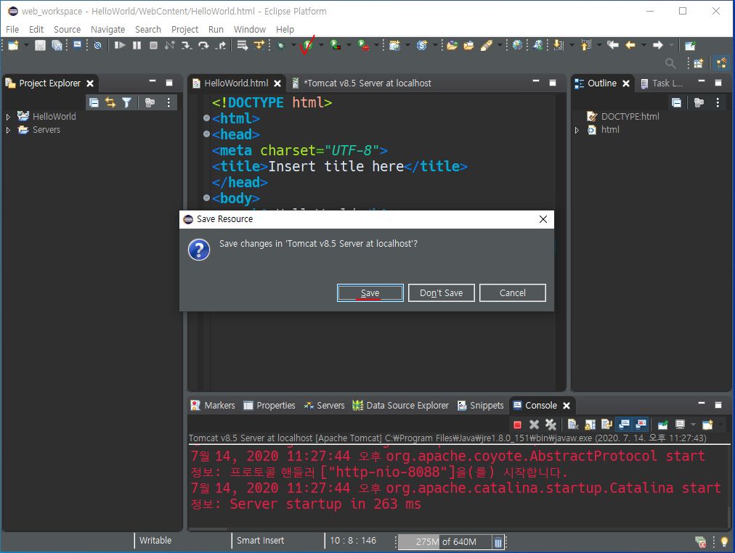Toggle Word Wrap in Console toolbar
The image size is (735, 553).
coord(606,425)
